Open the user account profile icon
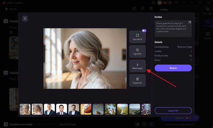Viewport: 213px width, 128px height. (176, 3)
